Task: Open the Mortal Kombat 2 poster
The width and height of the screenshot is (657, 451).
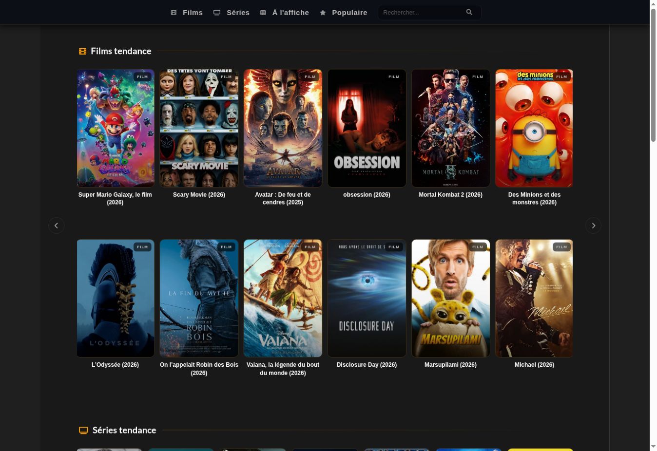Action: (x=451, y=128)
